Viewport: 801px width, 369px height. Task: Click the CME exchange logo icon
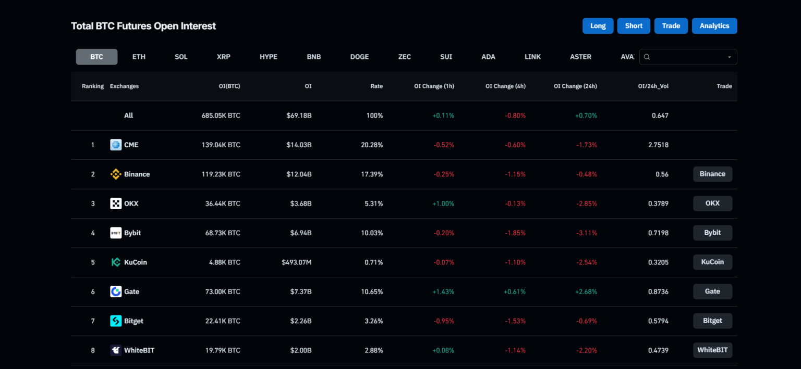coord(116,145)
